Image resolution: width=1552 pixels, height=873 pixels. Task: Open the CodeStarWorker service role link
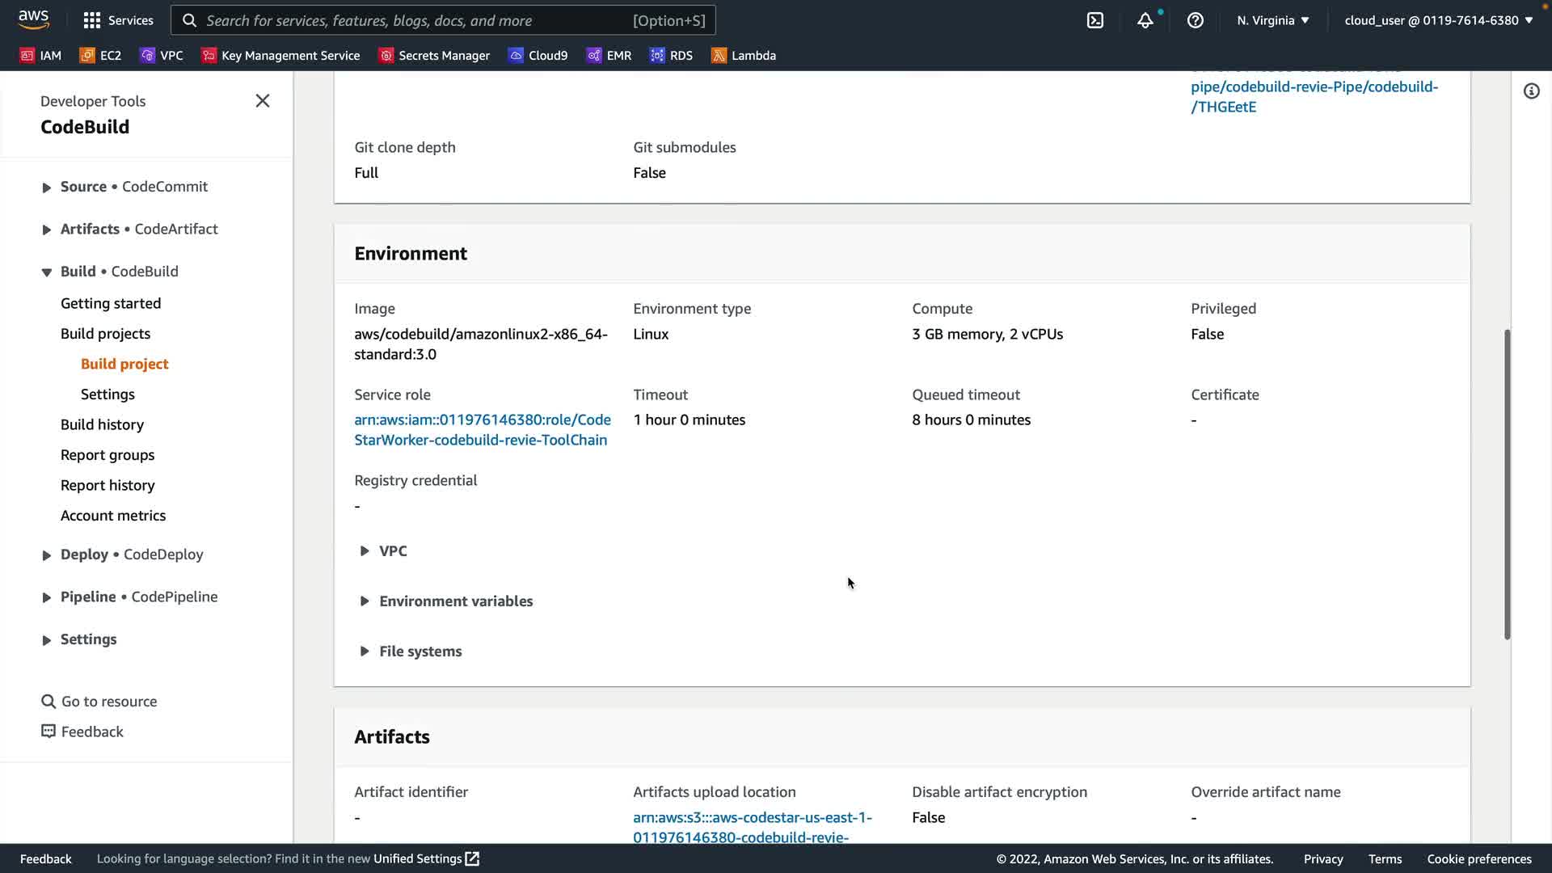pos(482,430)
